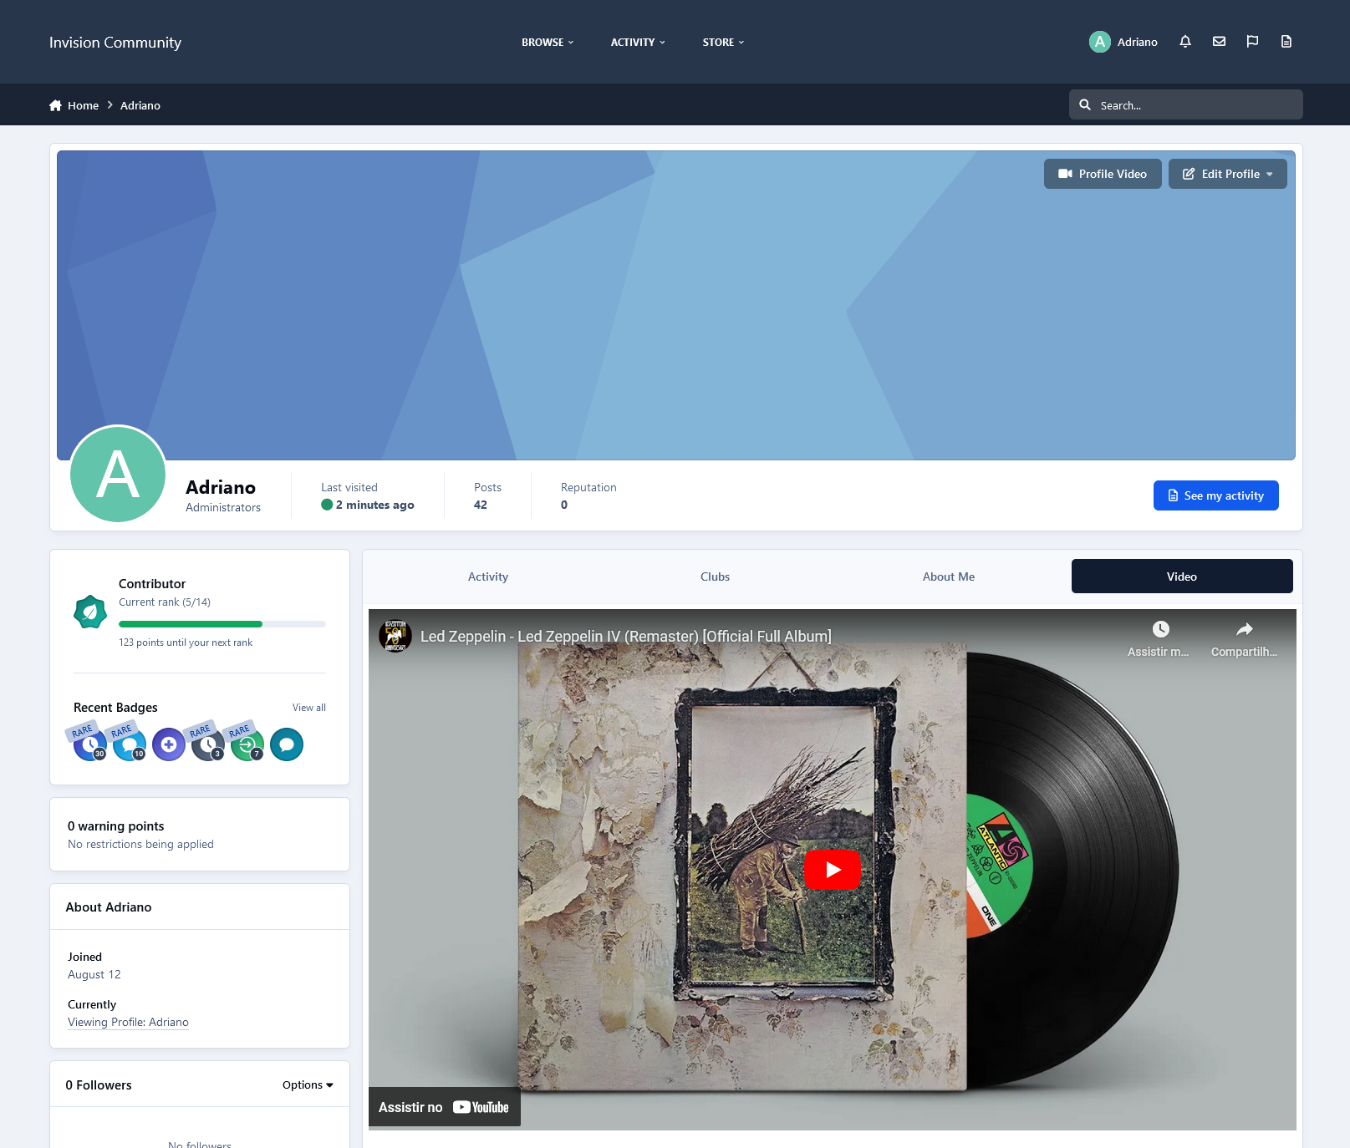Switch to the Clubs tab

[x=716, y=577]
